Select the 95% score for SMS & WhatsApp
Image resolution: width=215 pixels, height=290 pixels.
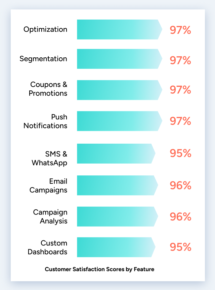pos(180,153)
